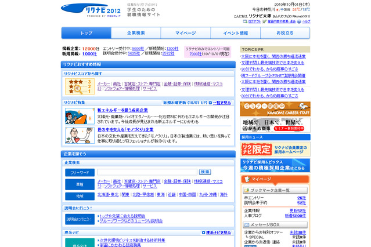This screenshot has height=247, width=371.
Task: Select the 中国・四国 region link
Action: (187, 195)
